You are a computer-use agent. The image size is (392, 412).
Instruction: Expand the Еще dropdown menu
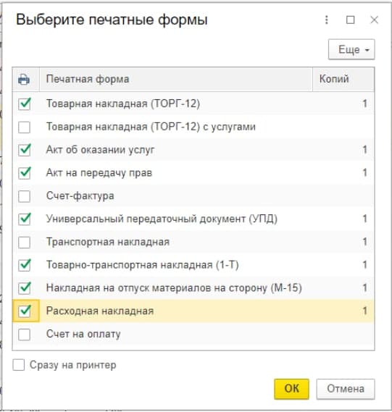pyautogui.click(x=351, y=49)
